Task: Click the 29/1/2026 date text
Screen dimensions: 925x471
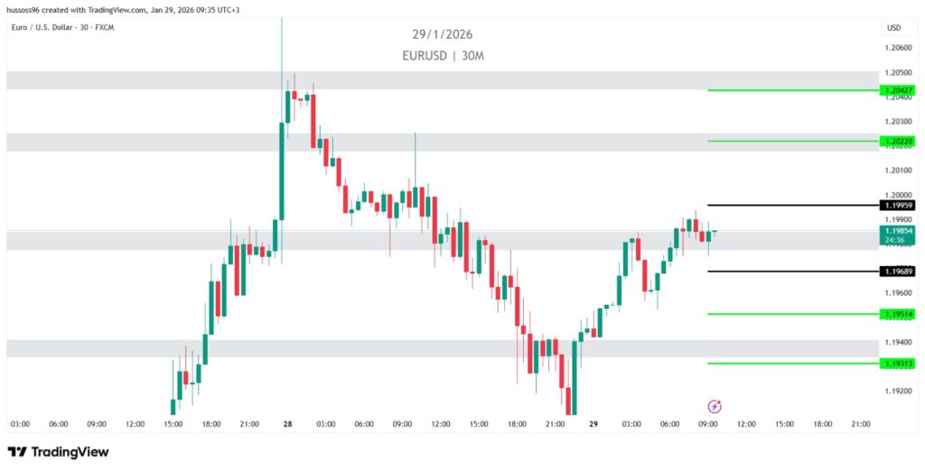Action: [x=443, y=34]
